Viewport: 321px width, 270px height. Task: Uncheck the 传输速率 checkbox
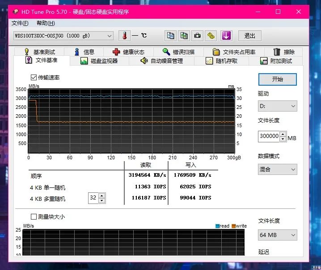pos(34,77)
